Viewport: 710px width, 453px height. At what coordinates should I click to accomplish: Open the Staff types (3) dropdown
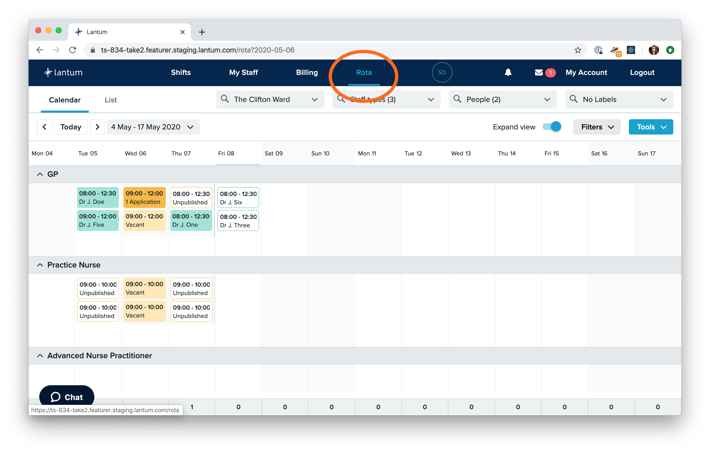click(x=386, y=100)
